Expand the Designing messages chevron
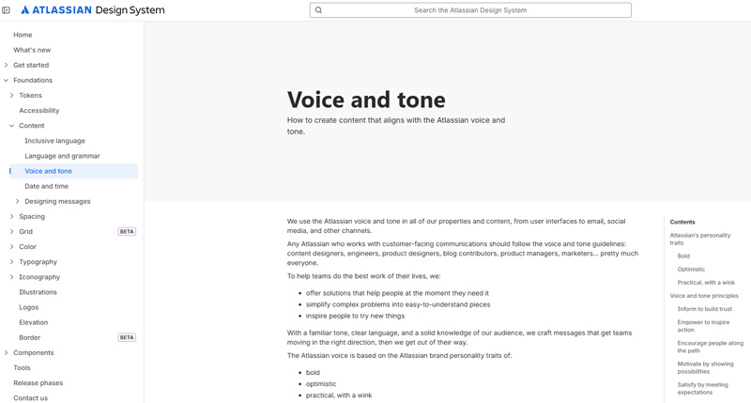The image size is (751, 403). click(x=18, y=201)
